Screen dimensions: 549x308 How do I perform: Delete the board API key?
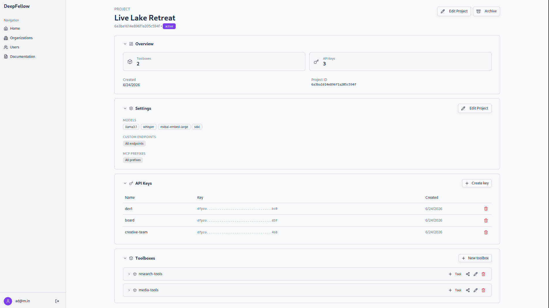[x=486, y=221]
